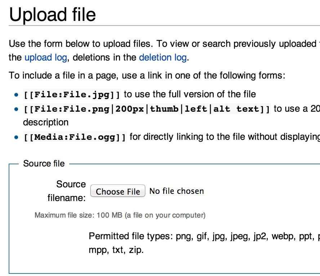This screenshot has height=276, width=320.
Task: Click "to use the full version" text
Action: (190, 94)
